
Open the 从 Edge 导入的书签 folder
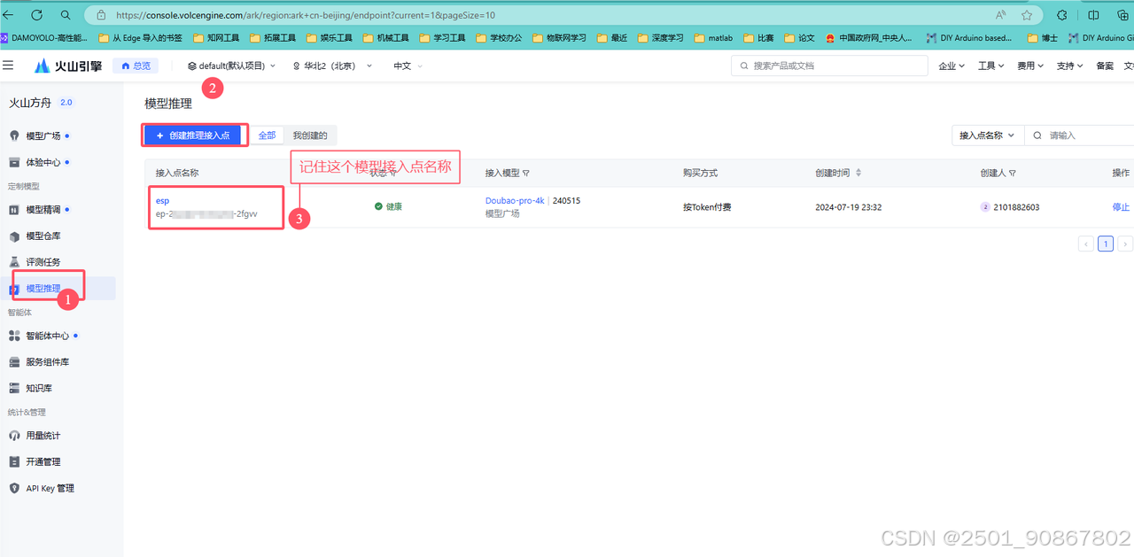coord(140,38)
